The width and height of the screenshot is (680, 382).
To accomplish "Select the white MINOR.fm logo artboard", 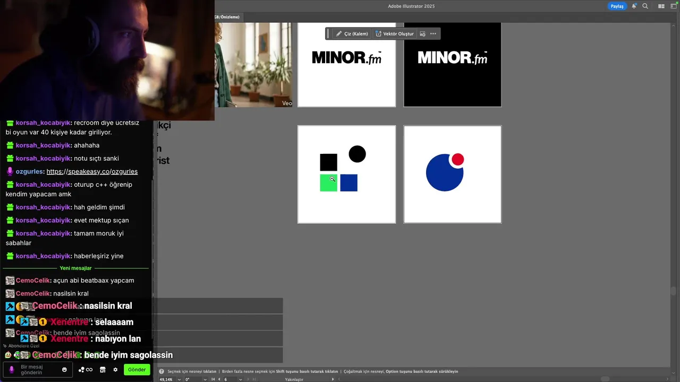I will 346,64.
